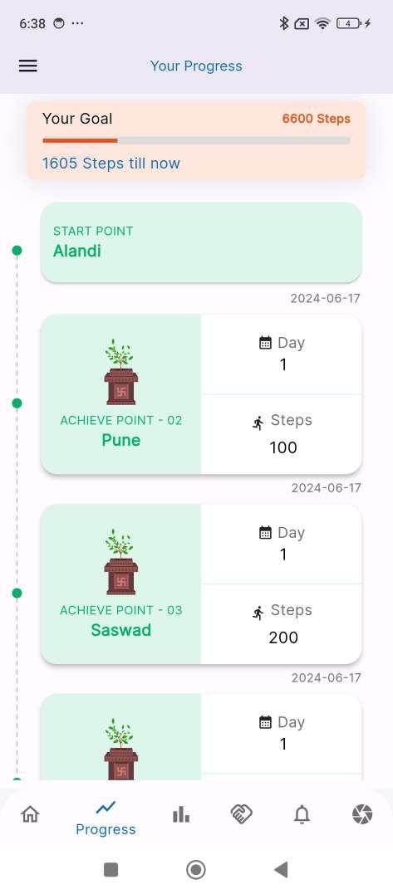Screen dimensions: 393x894
Task: Open Achieve Point 03 Saswad card
Action: (201, 584)
